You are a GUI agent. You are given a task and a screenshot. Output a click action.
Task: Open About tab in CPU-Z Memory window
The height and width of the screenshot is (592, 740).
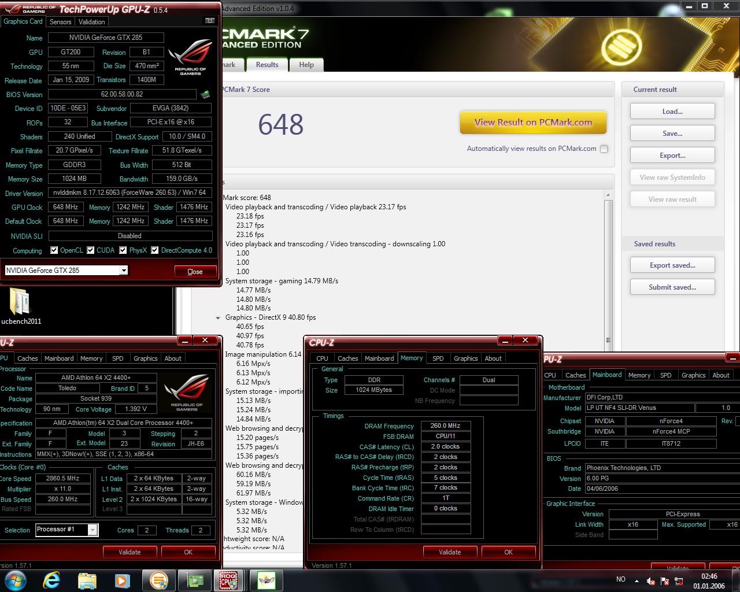coord(493,358)
